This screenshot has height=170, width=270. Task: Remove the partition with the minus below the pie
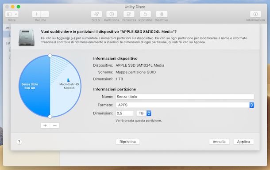pyautogui.click(x=55, y=125)
